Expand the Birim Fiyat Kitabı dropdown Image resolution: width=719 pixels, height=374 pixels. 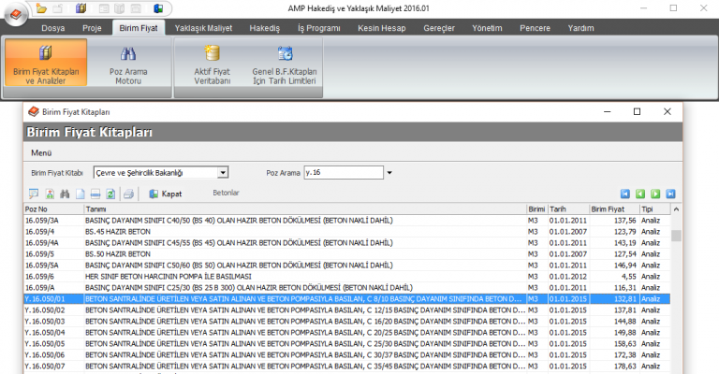[223, 172]
